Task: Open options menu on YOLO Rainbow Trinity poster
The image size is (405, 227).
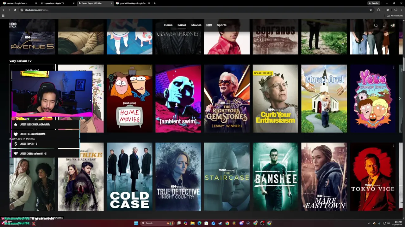Action: [393, 67]
